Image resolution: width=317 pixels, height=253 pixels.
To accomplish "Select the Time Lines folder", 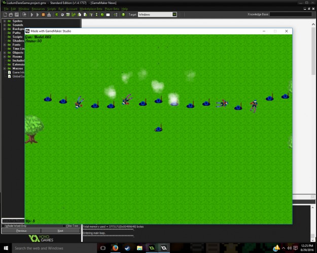I will click(18, 49).
